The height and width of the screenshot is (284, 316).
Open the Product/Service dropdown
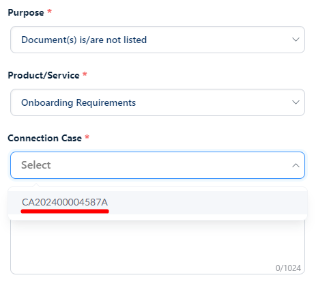[158, 102]
